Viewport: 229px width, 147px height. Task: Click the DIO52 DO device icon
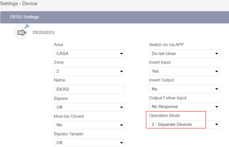point(21,32)
